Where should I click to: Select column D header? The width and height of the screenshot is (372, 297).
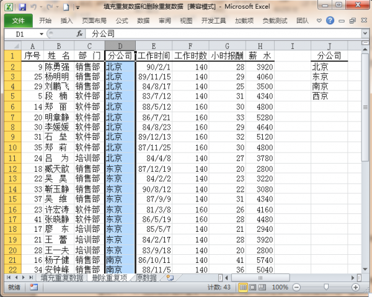(120, 46)
